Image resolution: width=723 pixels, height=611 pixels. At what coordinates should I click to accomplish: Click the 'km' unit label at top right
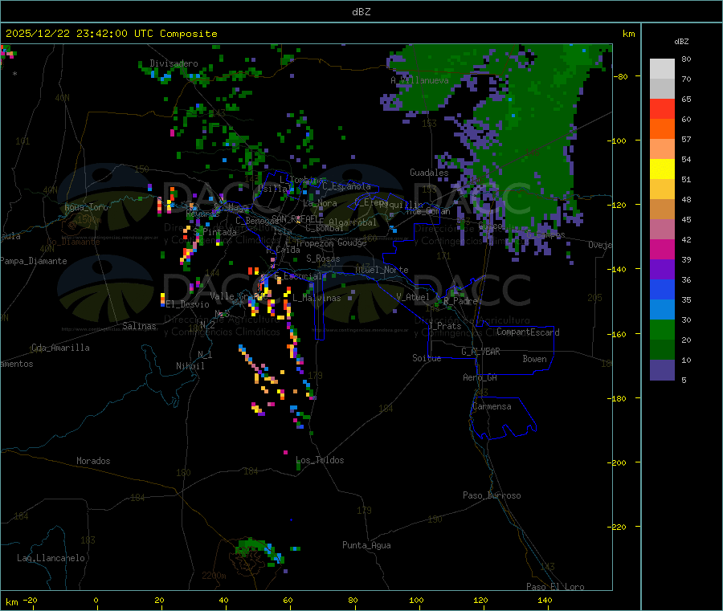629,34
